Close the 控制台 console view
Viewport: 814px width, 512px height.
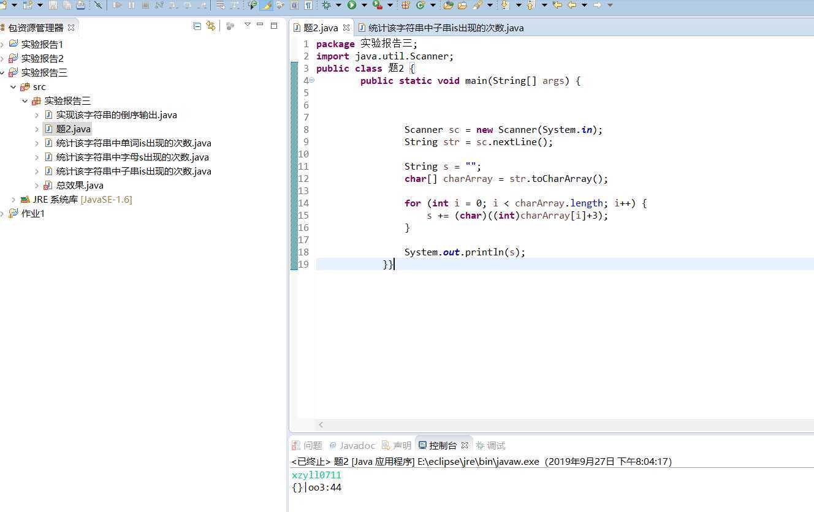(465, 445)
